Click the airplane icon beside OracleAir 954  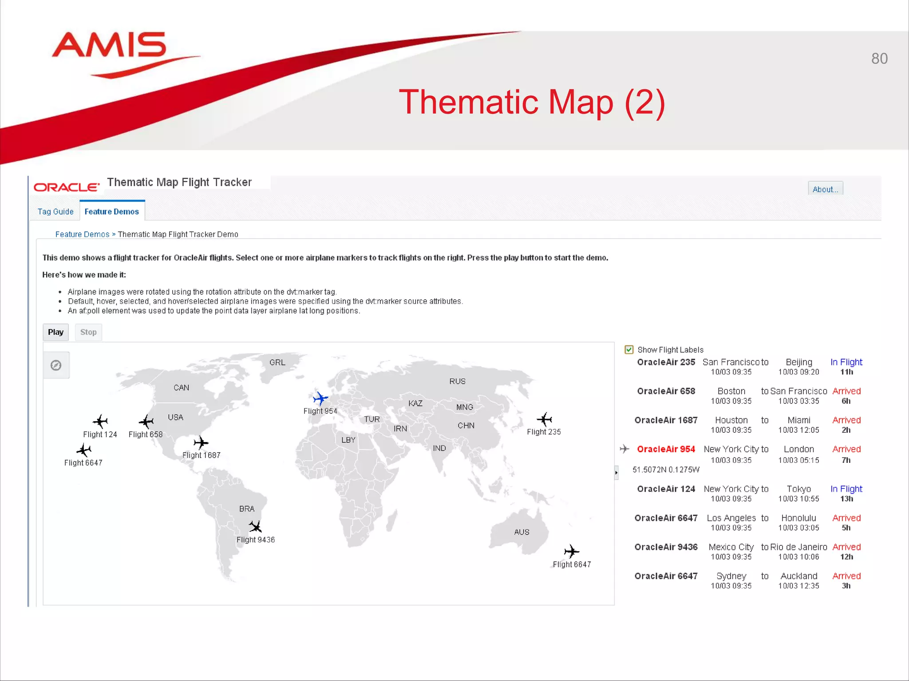[x=624, y=449]
